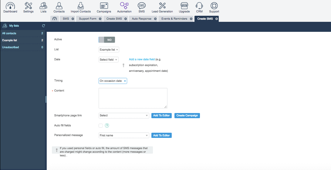The image size is (331, 170).
Task: Open the Lists icon in top navigation
Action: [43, 6]
